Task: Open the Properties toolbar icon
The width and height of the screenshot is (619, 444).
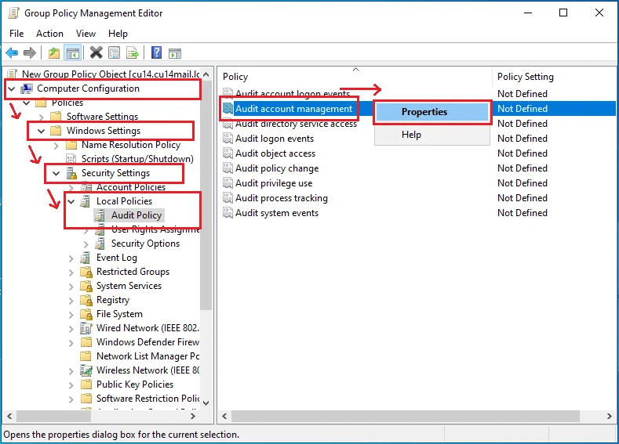Action: pos(114,52)
